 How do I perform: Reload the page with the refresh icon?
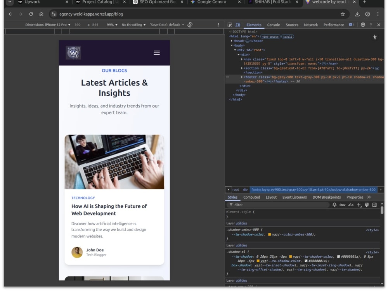click(x=31, y=14)
